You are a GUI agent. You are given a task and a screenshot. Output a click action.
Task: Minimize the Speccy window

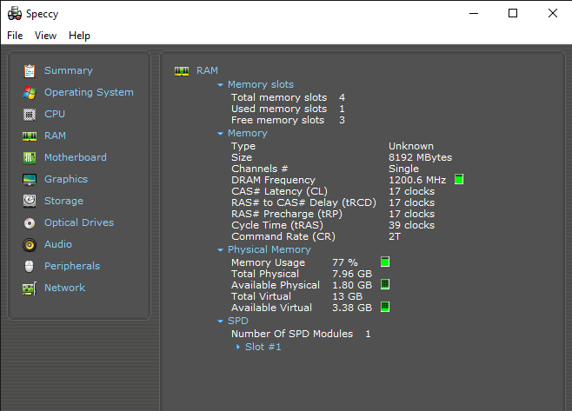[474, 14]
